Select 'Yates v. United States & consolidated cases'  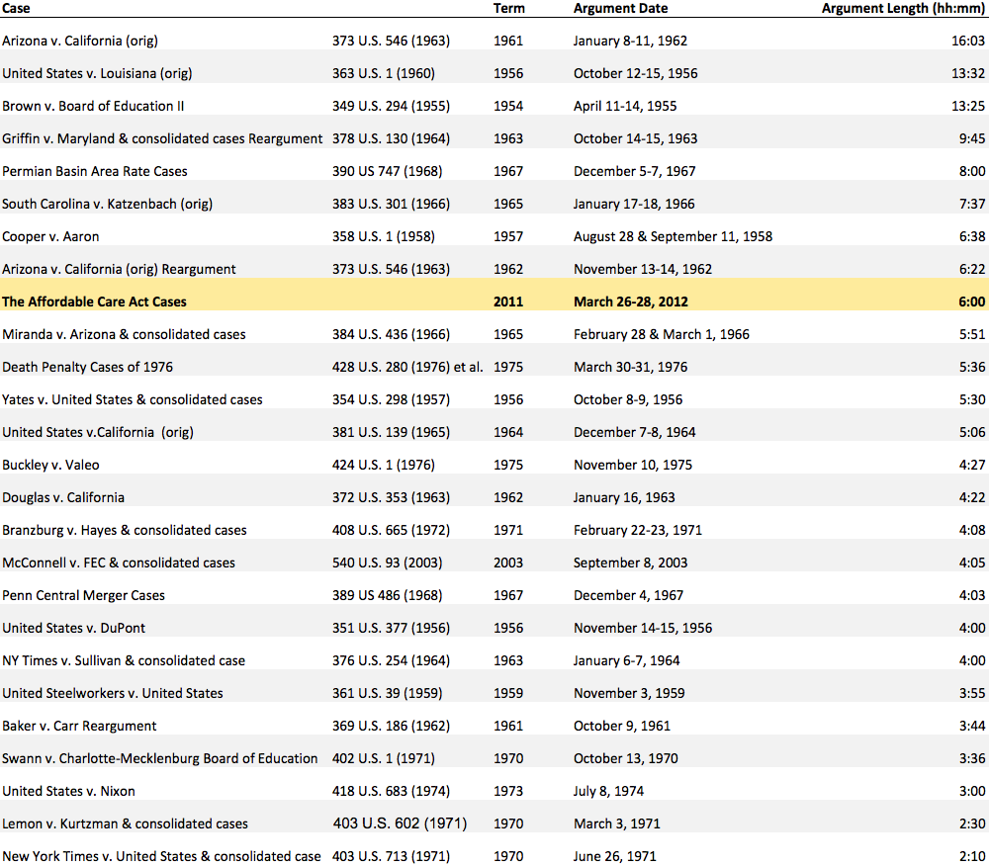tap(133, 399)
